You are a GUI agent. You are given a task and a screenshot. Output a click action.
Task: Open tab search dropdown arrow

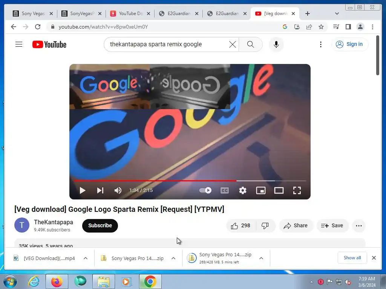click(x=337, y=14)
